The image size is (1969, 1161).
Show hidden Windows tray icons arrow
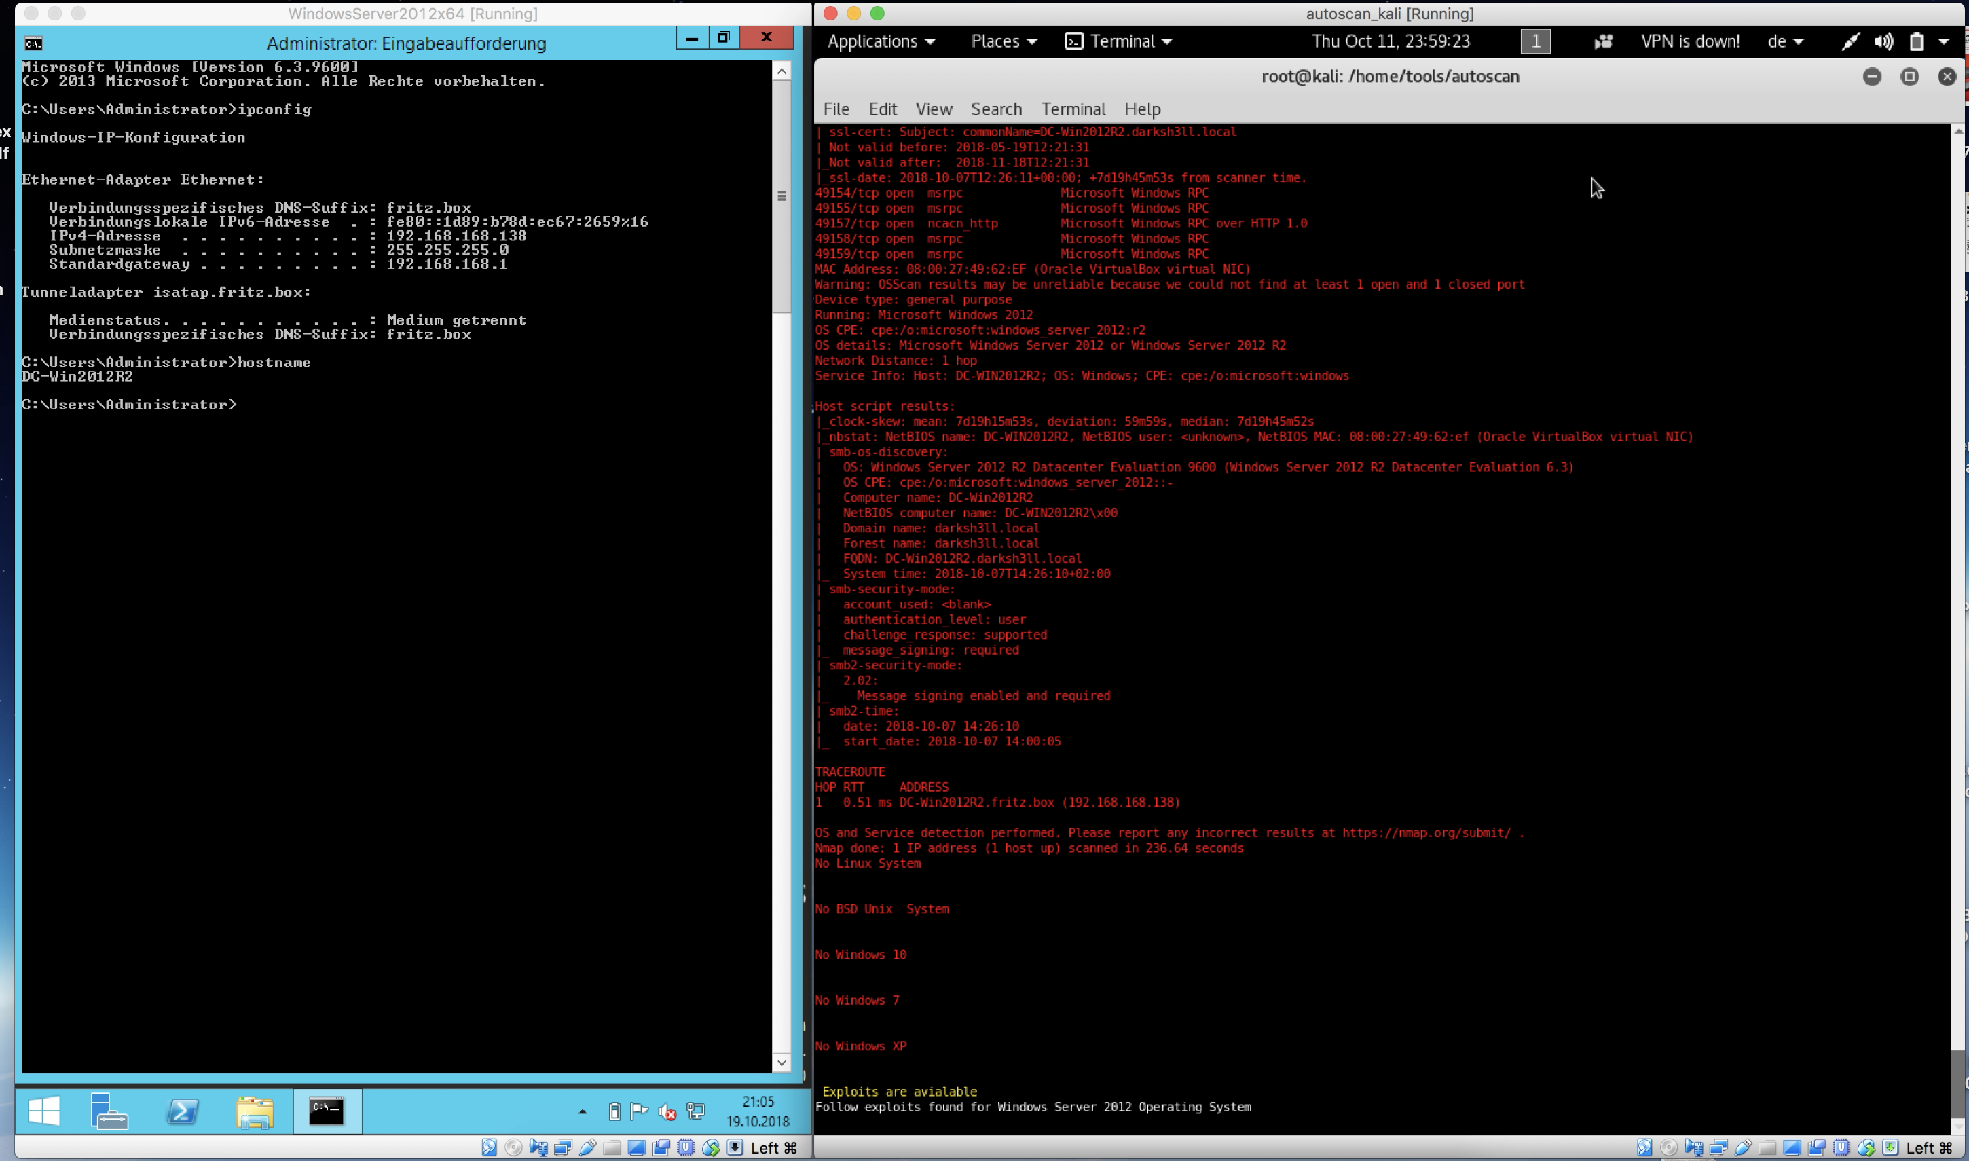pyautogui.click(x=582, y=1111)
